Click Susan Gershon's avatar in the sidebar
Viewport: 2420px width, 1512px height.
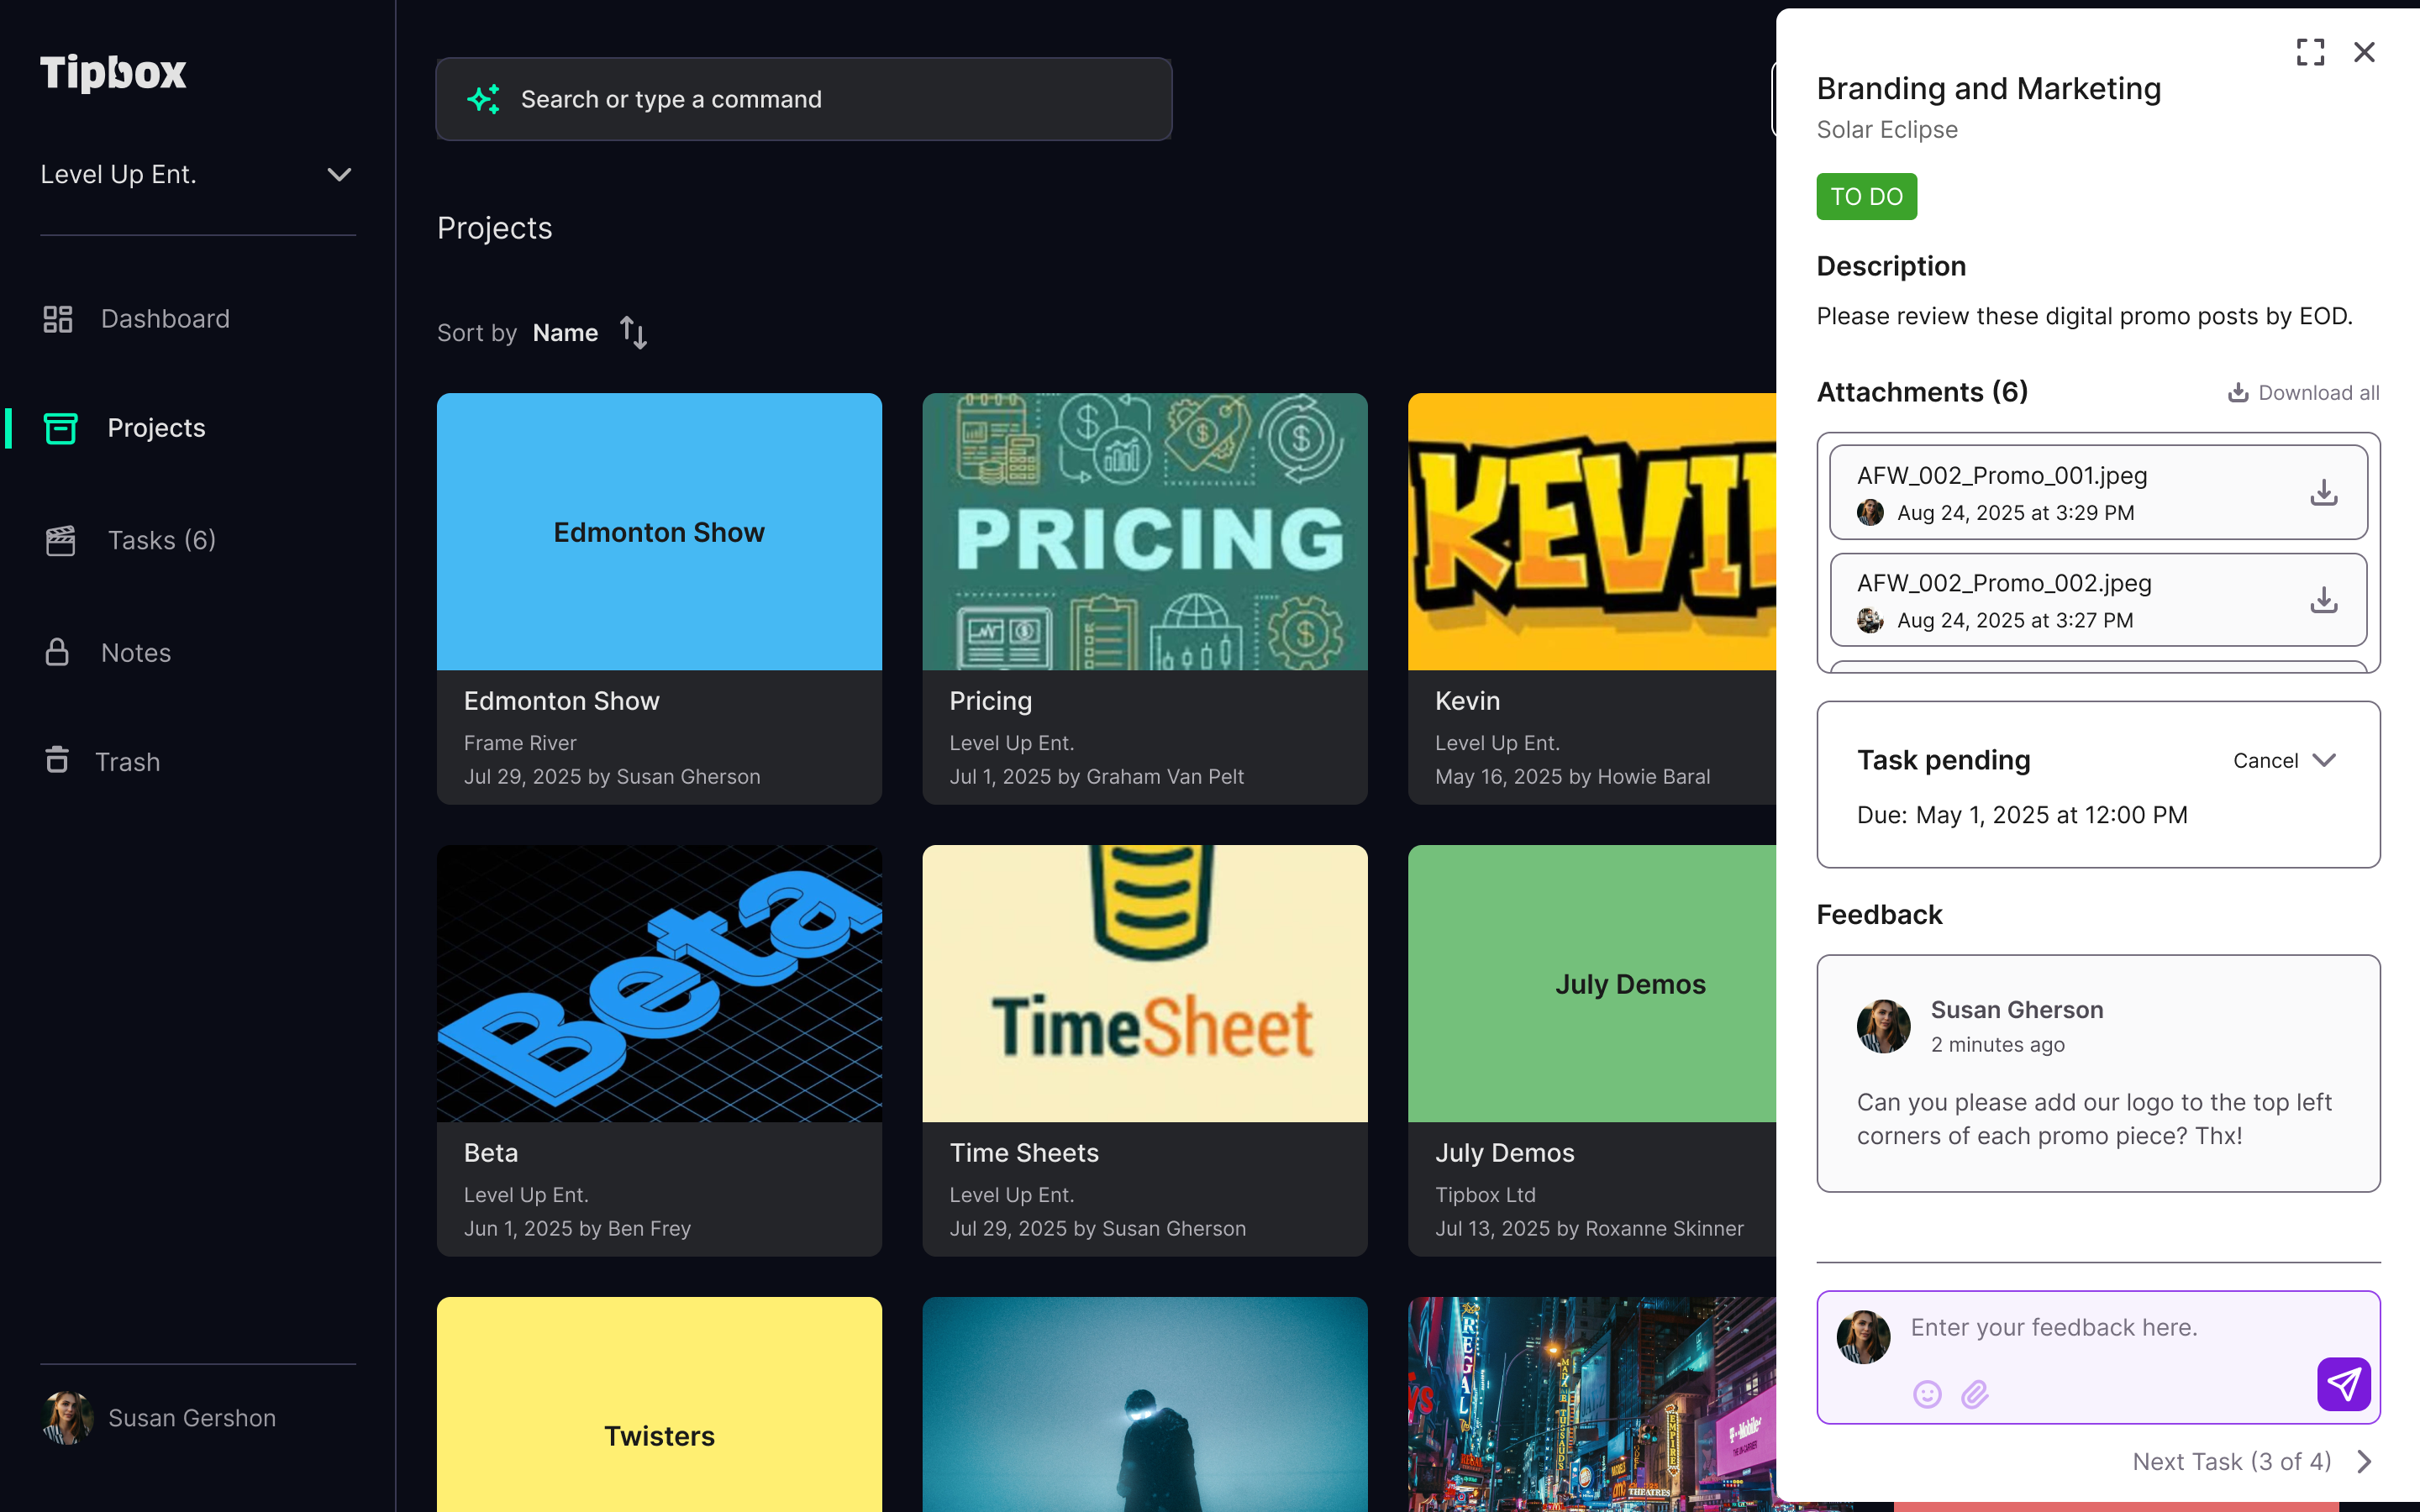(68, 1418)
